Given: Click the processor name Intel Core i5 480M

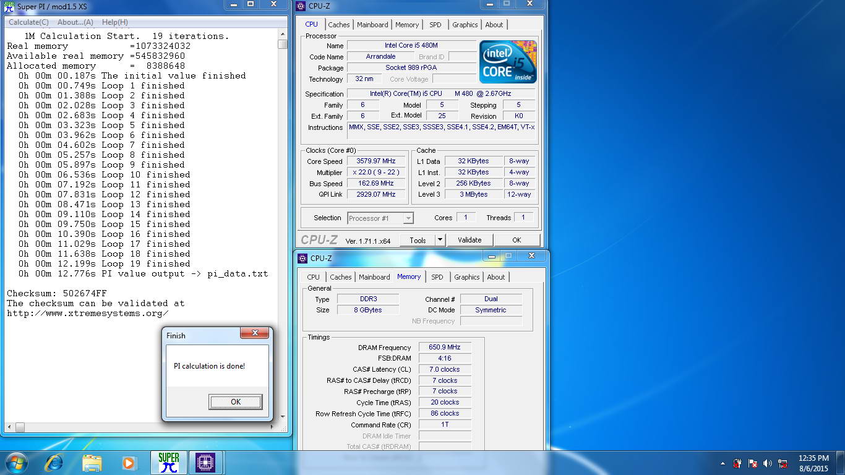Looking at the screenshot, I should (x=412, y=46).
